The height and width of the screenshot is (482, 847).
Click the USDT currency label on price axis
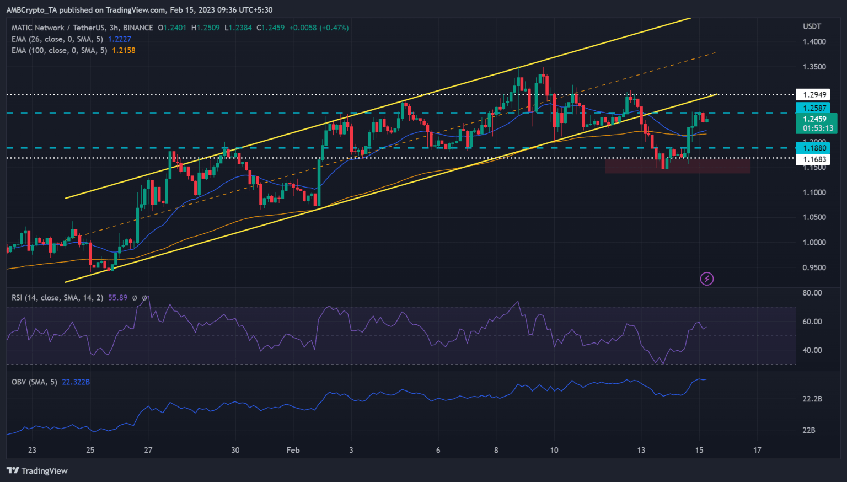pos(812,26)
